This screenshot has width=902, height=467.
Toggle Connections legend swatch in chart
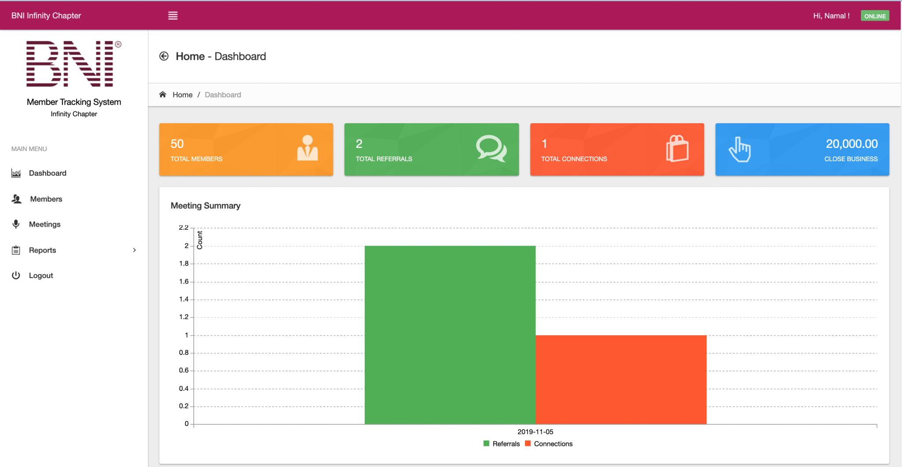(x=528, y=444)
